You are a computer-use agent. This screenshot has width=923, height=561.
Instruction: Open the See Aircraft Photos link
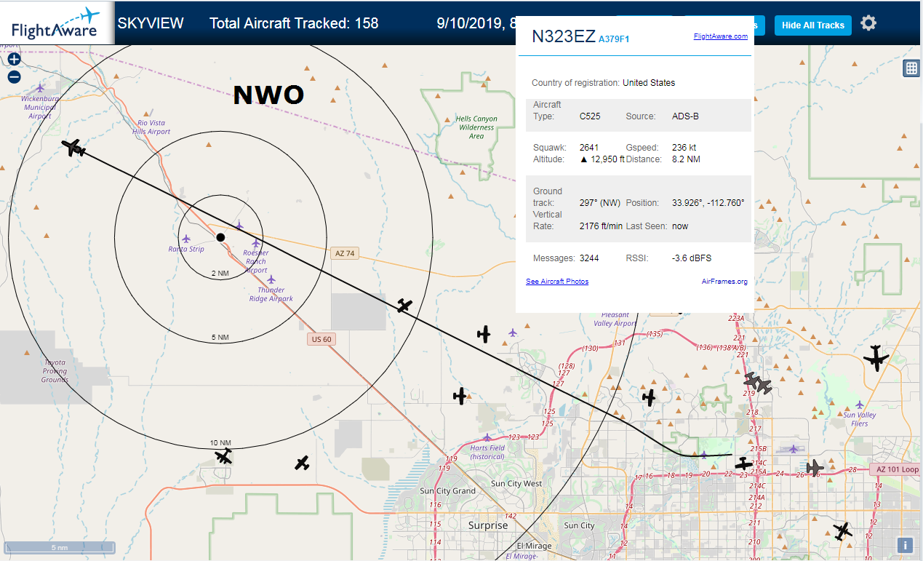(557, 281)
